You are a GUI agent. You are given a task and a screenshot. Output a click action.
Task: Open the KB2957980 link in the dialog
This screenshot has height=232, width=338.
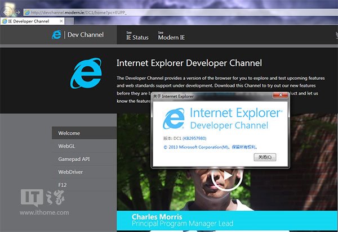click(x=196, y=138)
